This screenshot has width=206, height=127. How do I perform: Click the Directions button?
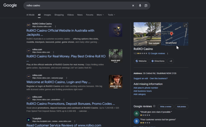[158, 61]
